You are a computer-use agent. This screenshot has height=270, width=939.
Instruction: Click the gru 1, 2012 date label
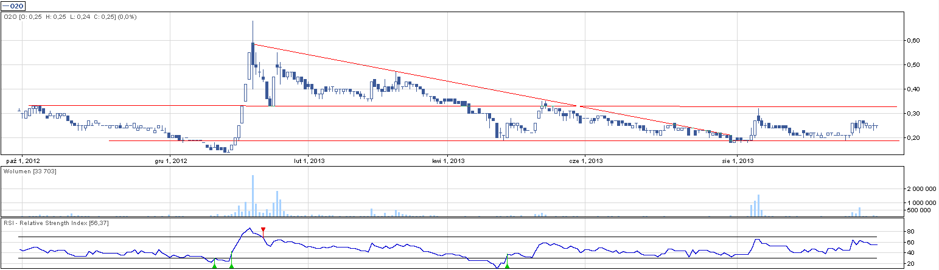(x=171, y=161)
